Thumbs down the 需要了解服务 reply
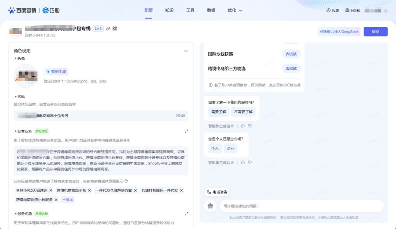This screenshot has width=396, height=229. click(x=249, y=126)
